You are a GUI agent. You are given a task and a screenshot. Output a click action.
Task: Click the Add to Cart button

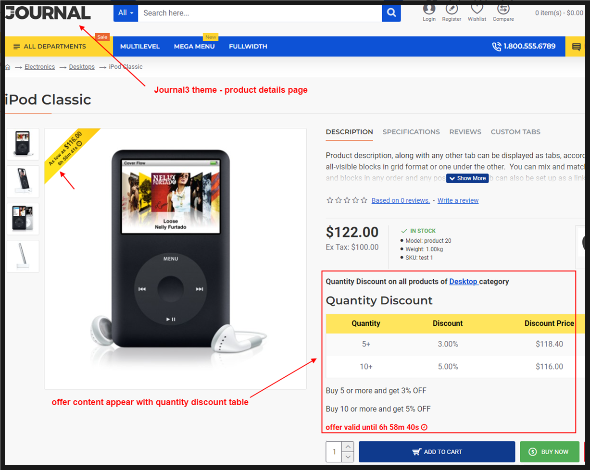tap(437, 452)
